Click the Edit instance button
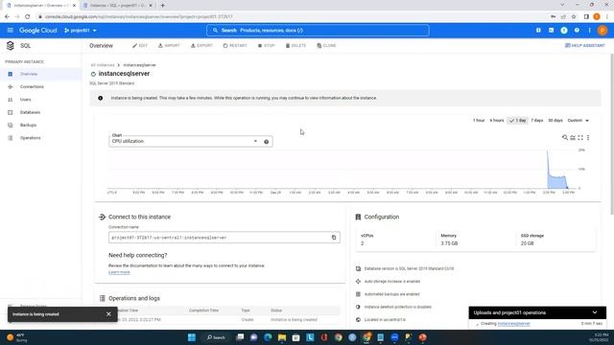The width and height of the screenshot is (614, 345). pyautogui.click(x=140, y=46)
